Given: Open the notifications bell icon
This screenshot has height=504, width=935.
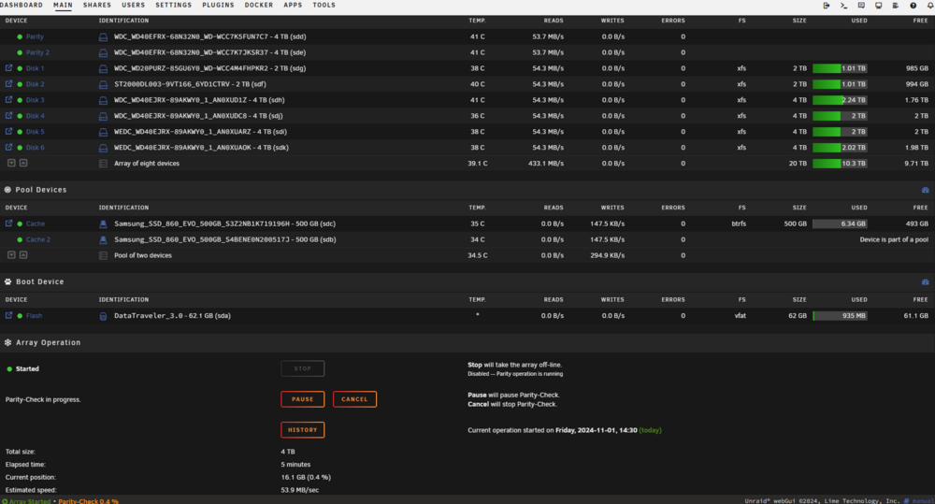Looking at the screenshot, I should click(930, 6).
